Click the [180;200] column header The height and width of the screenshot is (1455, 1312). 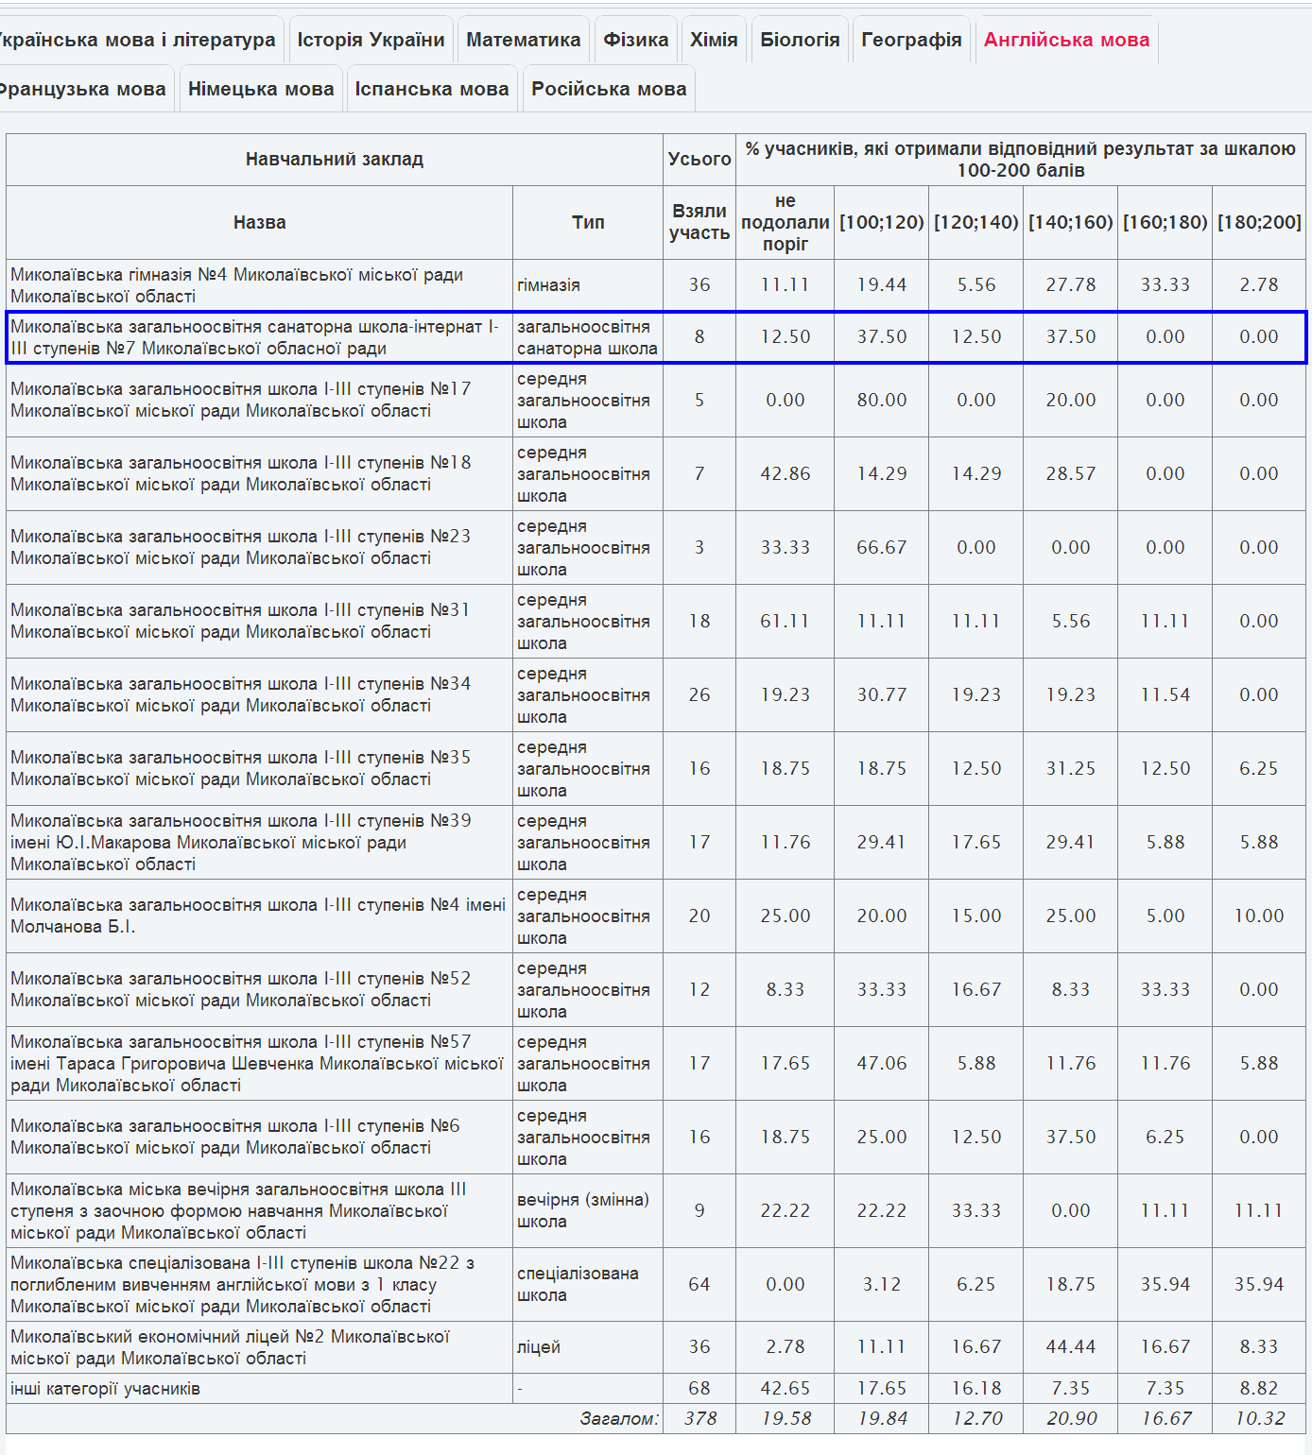point(1259,222)
